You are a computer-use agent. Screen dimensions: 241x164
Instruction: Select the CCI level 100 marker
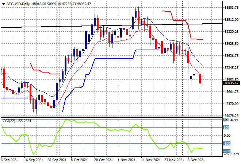(226, 128)
